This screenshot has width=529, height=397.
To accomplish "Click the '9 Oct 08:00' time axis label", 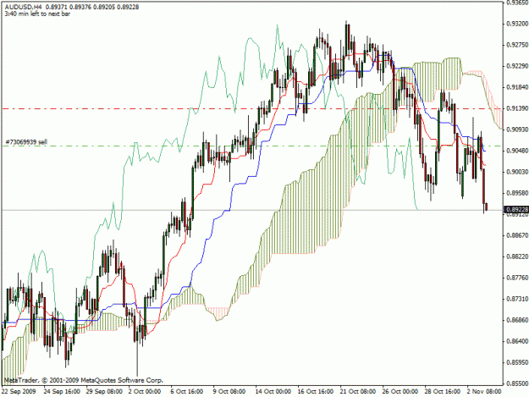I will point(229,391).
